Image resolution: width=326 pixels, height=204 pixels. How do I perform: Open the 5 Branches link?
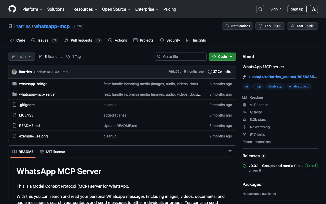tap(51, 57)
